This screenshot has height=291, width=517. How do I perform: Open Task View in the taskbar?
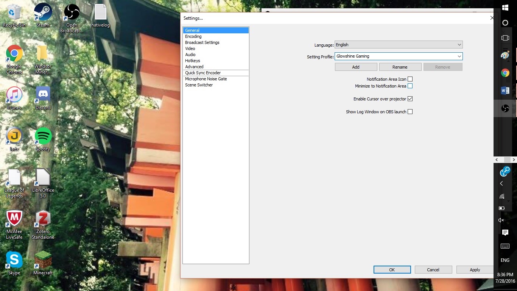click(x=505, y=38)
